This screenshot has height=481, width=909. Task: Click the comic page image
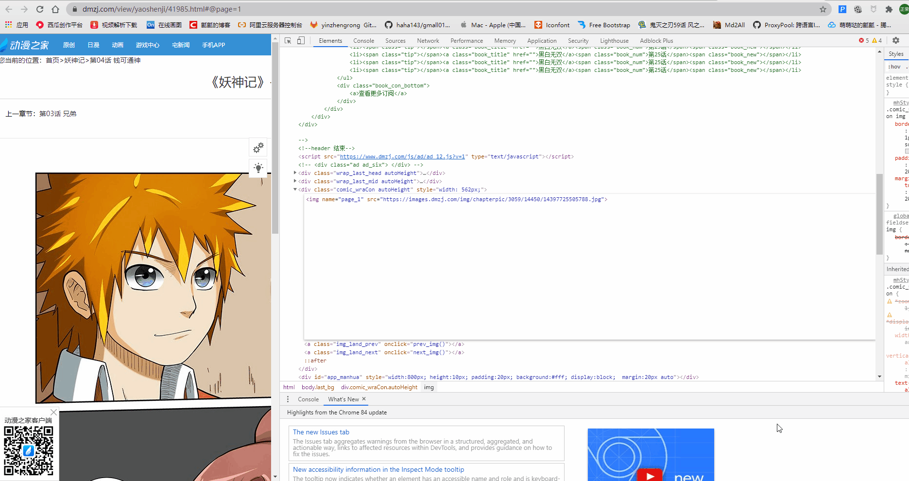[153, 288]
